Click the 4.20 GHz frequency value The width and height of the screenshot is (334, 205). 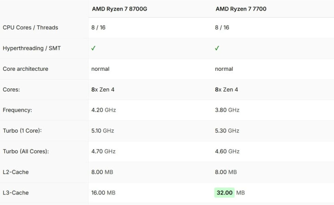[103, 110]
